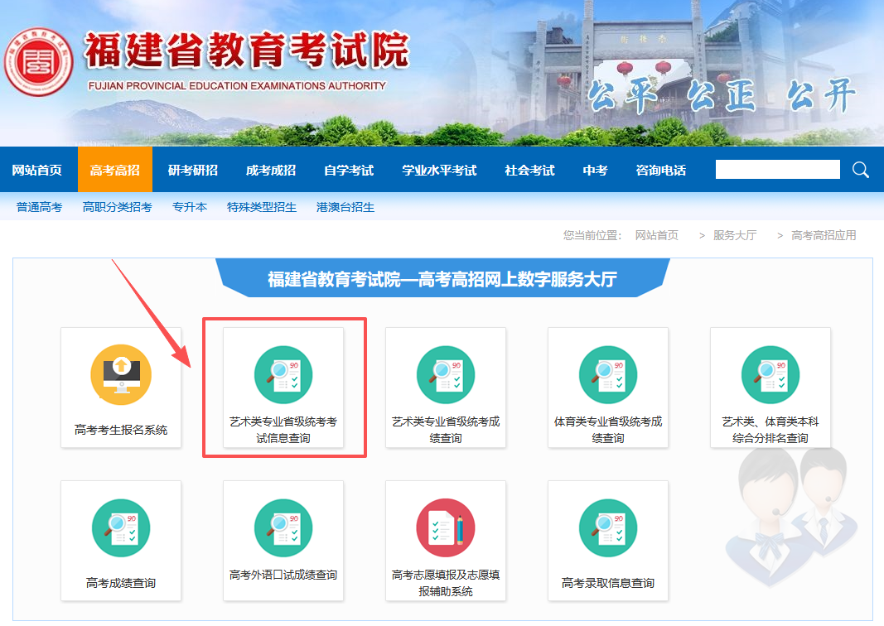Viewport: 884px width, 626px height.
Task: Open 艺术类、体育类本科综合分排名查询 icon
Action: pyautogui.click(x=770, y=387)
